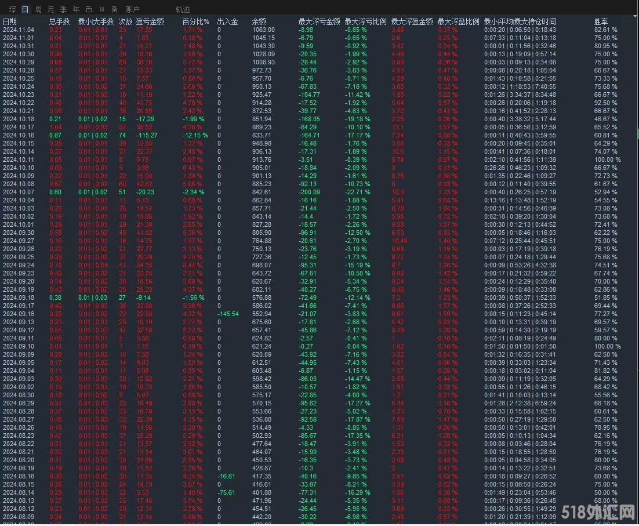Sort by the 日期 column header
Screen dimensions: 639x526
coord(10,21)
